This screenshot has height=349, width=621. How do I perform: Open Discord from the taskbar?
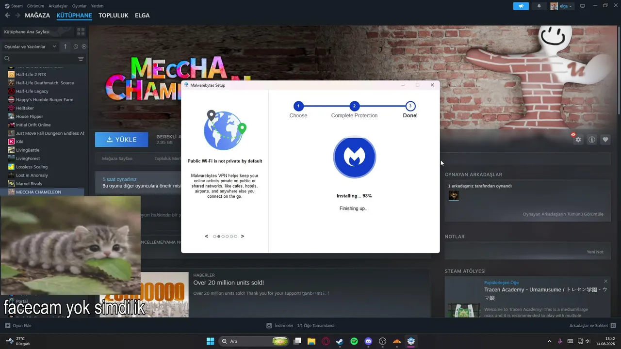tap(368, 341)
